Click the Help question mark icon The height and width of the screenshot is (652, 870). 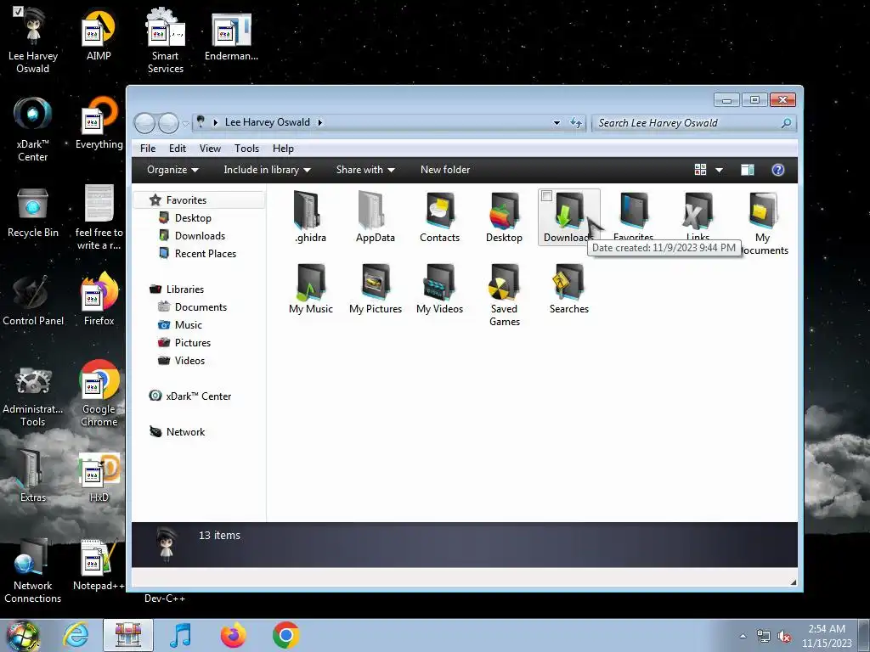tap(778, 170)
